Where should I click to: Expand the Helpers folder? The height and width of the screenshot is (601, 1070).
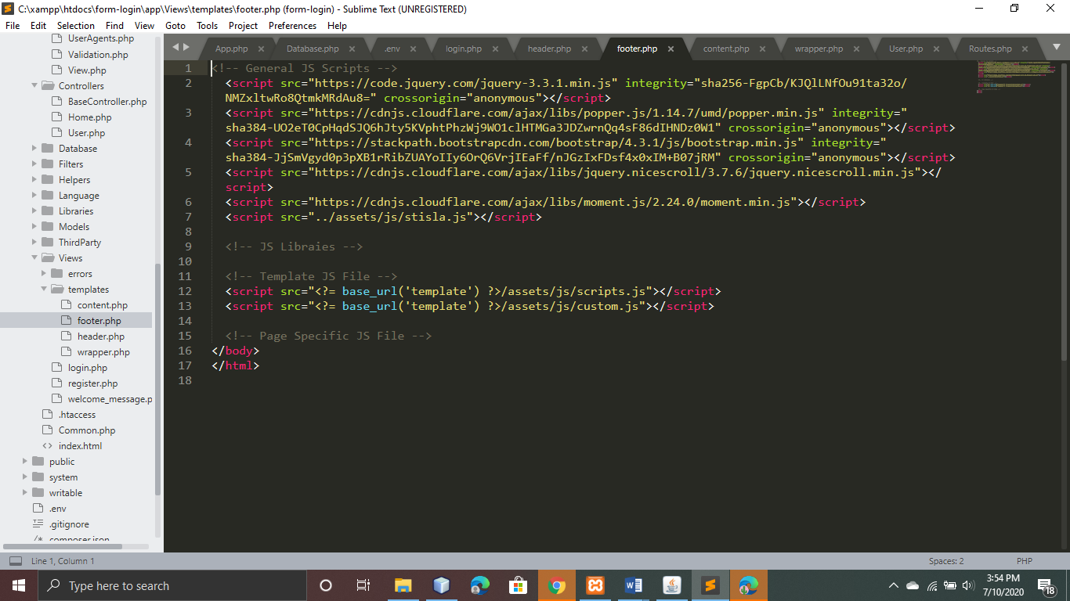point(34,179)
